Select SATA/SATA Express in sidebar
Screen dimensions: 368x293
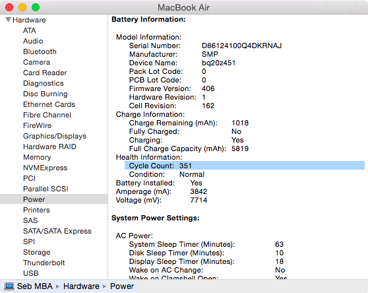pyautogui.click(x=57, y=231)
